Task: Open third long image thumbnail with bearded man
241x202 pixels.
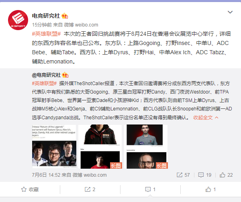Action: tap(146, 147)
